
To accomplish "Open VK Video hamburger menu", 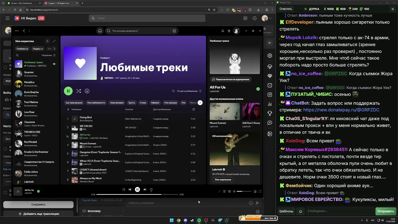I will 7,18.
